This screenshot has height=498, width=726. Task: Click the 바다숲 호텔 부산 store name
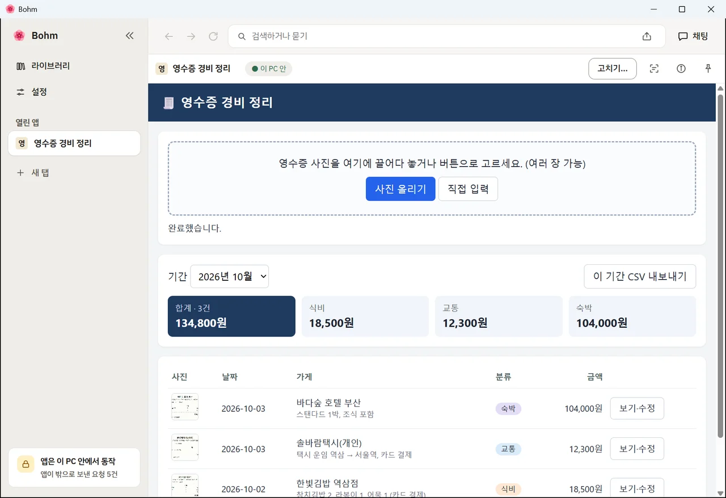coord(328,403)
